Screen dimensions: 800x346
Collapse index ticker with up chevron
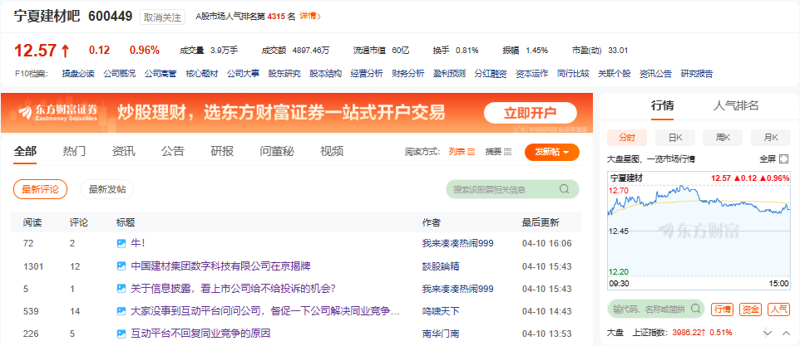click(x=786, y=334)
